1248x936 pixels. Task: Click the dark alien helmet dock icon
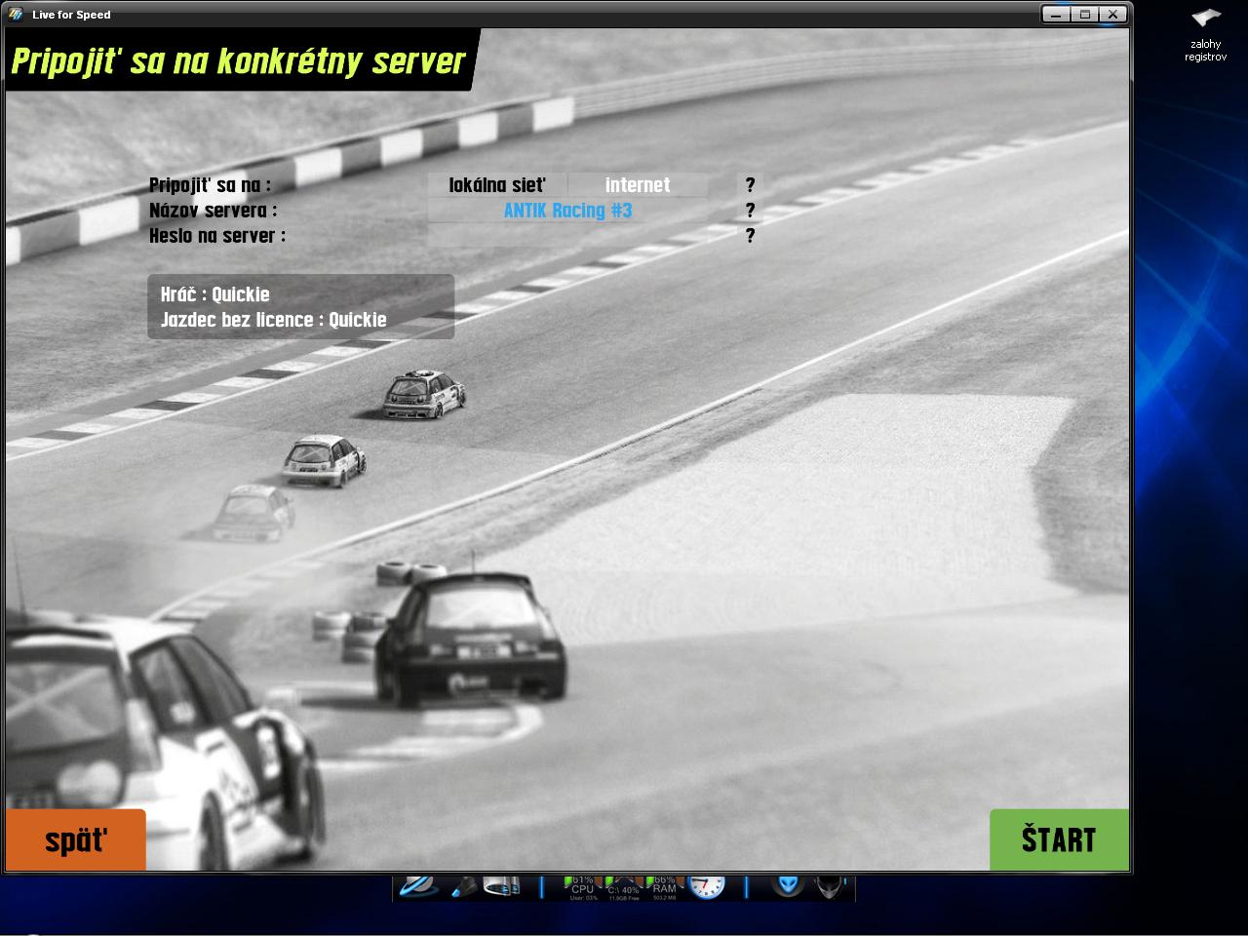(x=829, y=886)
